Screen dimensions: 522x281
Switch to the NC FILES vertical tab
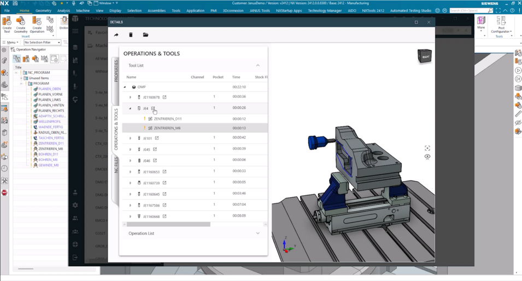click(x=116, y=165)
